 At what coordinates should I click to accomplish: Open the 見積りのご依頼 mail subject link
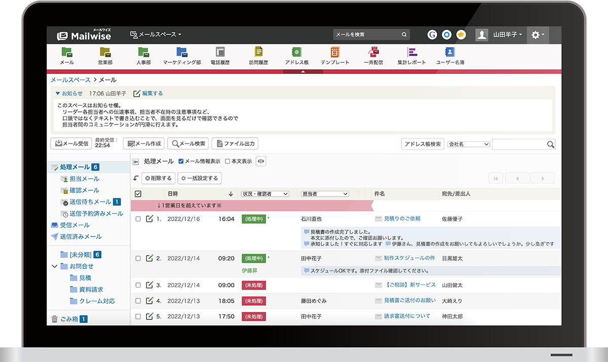click(x=402, y=219)
